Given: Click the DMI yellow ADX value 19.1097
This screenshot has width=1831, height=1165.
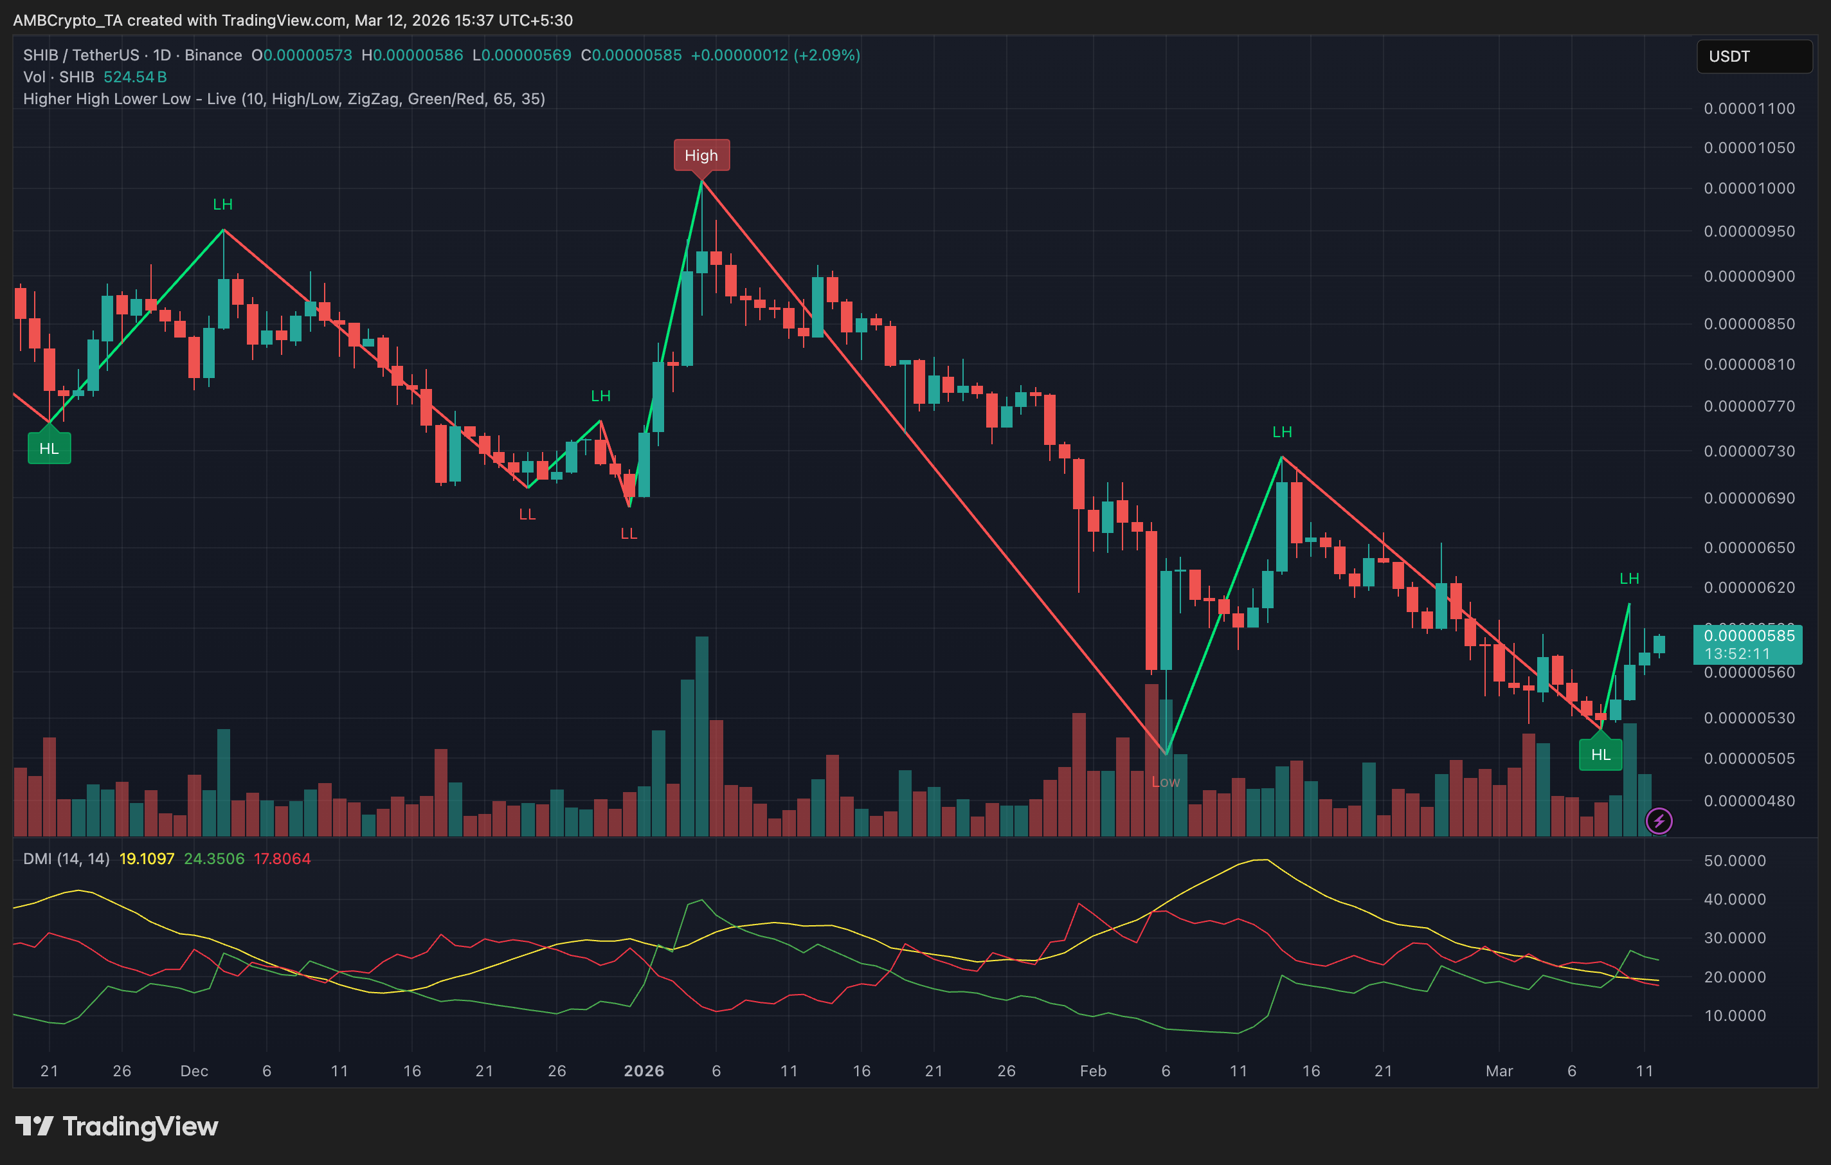Looking at the screenshot, I should tap(147, 858).
